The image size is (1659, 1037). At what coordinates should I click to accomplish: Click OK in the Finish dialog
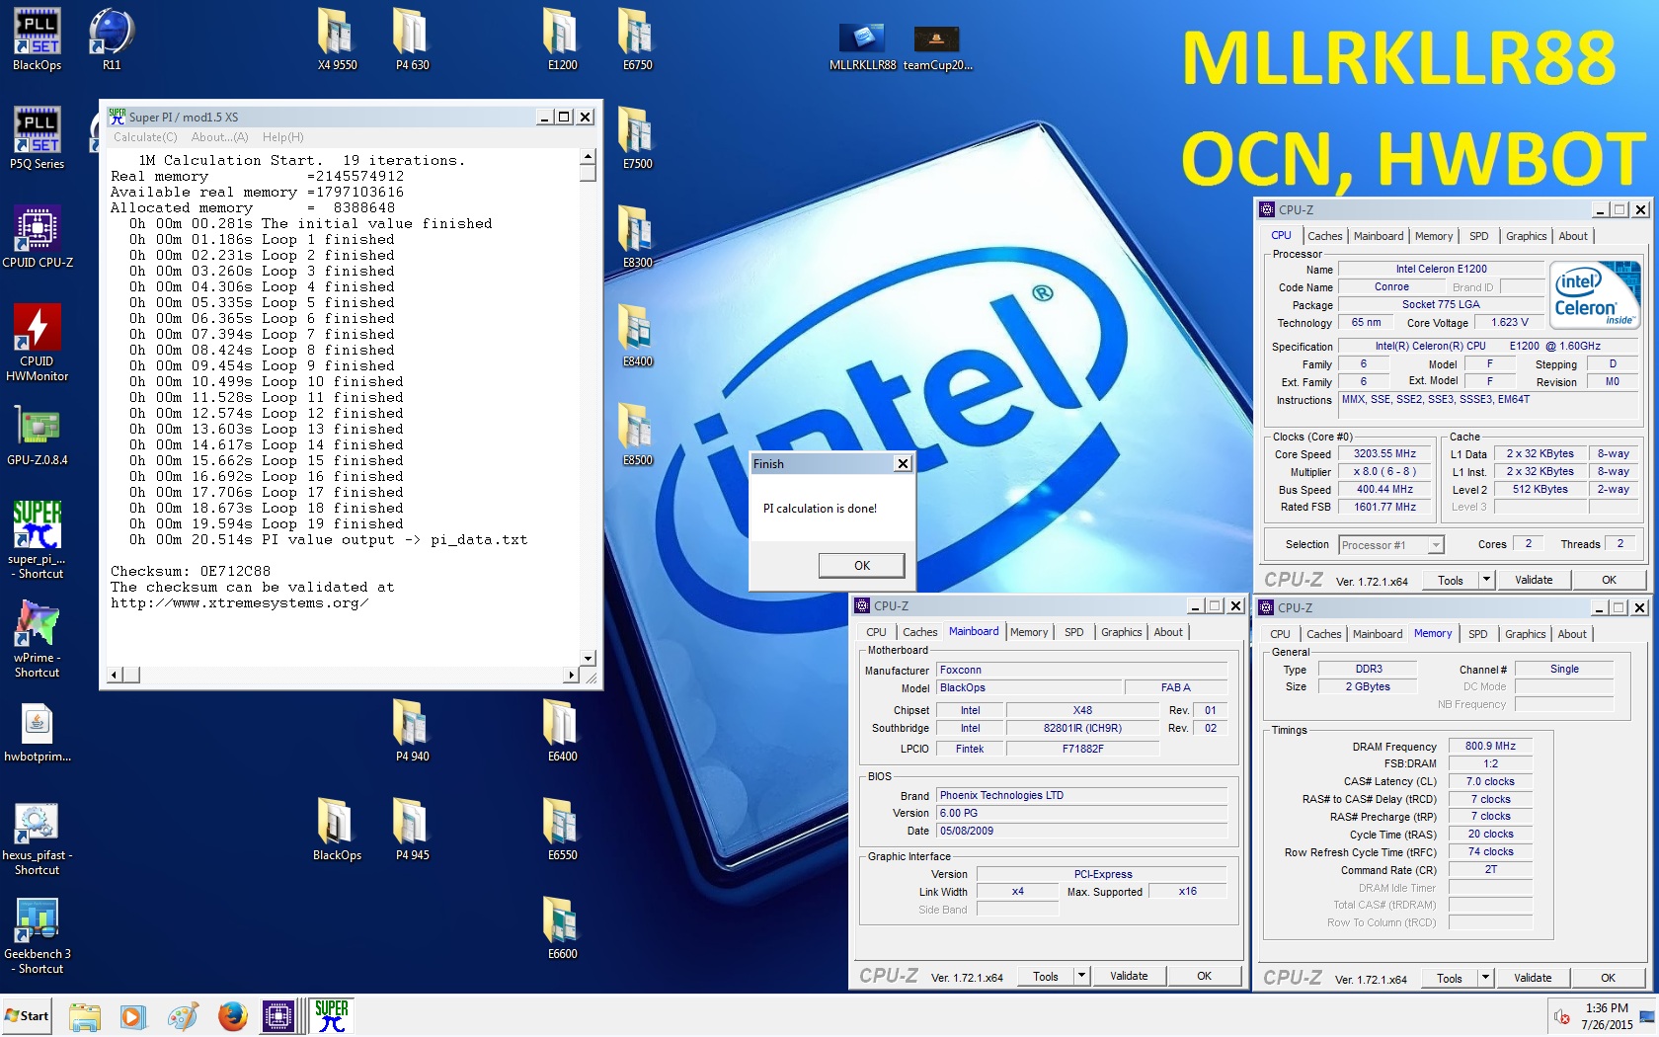861,565
